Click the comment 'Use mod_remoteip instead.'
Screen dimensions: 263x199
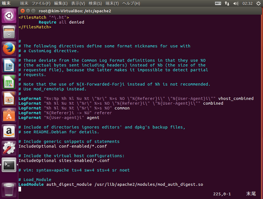(x=53, y=89)
